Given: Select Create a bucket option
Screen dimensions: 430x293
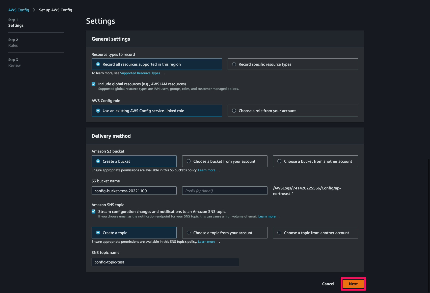Looking at the screenshot, I should pyautogui.click(x=134, y=161).
